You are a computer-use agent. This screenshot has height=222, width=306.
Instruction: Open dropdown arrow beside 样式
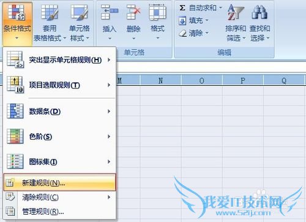88,38
